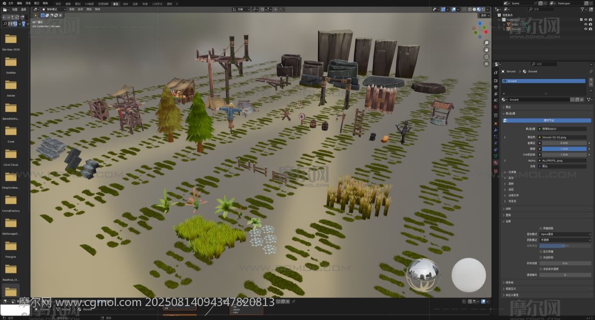Open the shading options dropdown arrow
Screen dimensions: 595x320
coord(488,9)
